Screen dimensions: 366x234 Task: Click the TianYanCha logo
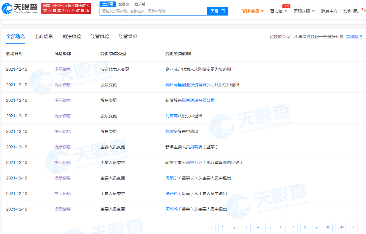click(x=20, y=9)
